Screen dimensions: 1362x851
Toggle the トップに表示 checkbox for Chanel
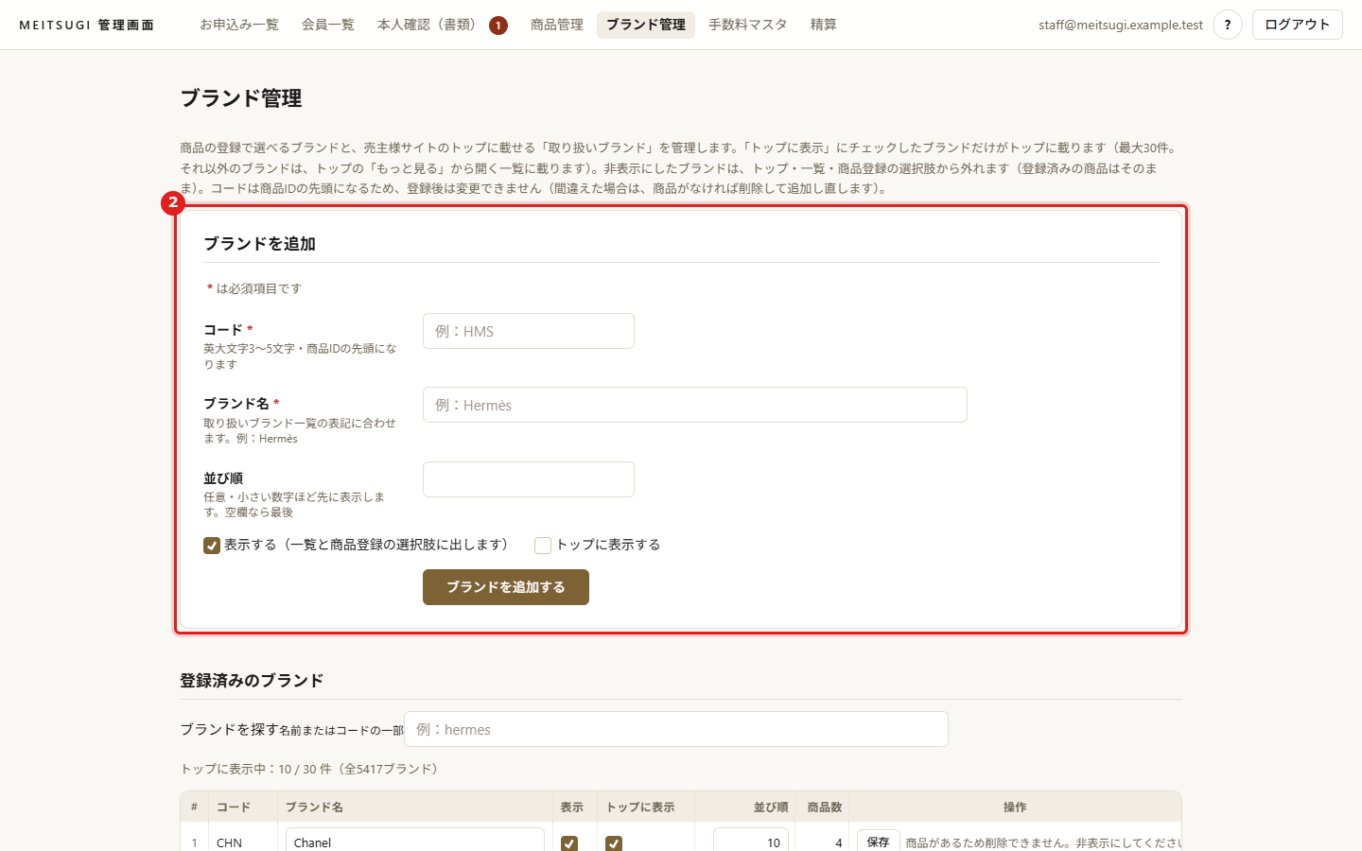(x=614, y=843)
